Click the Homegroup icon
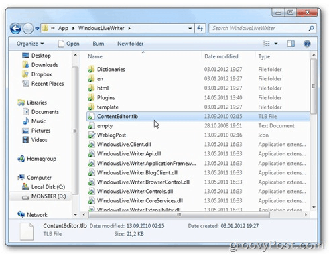Image resolution: width=329 pixels, height=254 pixels. (x=21, y=159)
